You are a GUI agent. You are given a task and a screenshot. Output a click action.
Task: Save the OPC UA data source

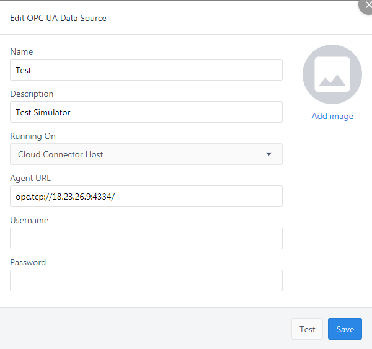[x=344, y=329]
